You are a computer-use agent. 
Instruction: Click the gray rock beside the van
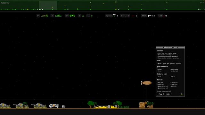point(63,107)
